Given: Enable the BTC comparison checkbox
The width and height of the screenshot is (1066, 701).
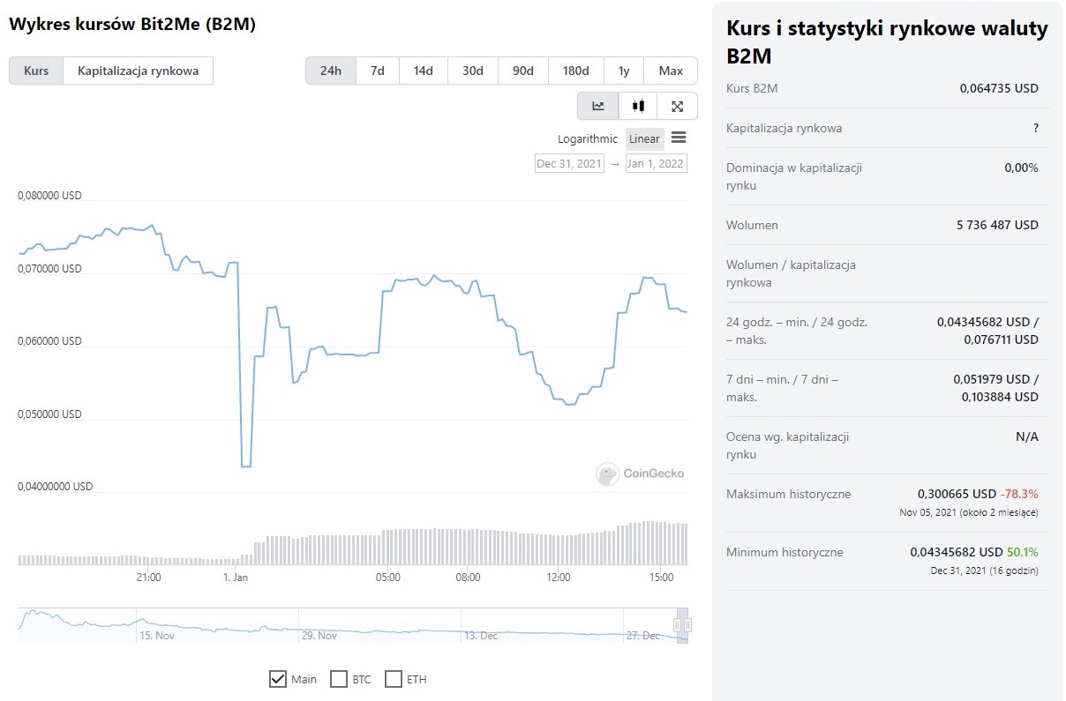Looking at the screenshot, I should tap(338, 679).
